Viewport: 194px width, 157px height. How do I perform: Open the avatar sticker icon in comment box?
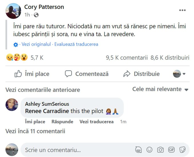coord(138,150)
